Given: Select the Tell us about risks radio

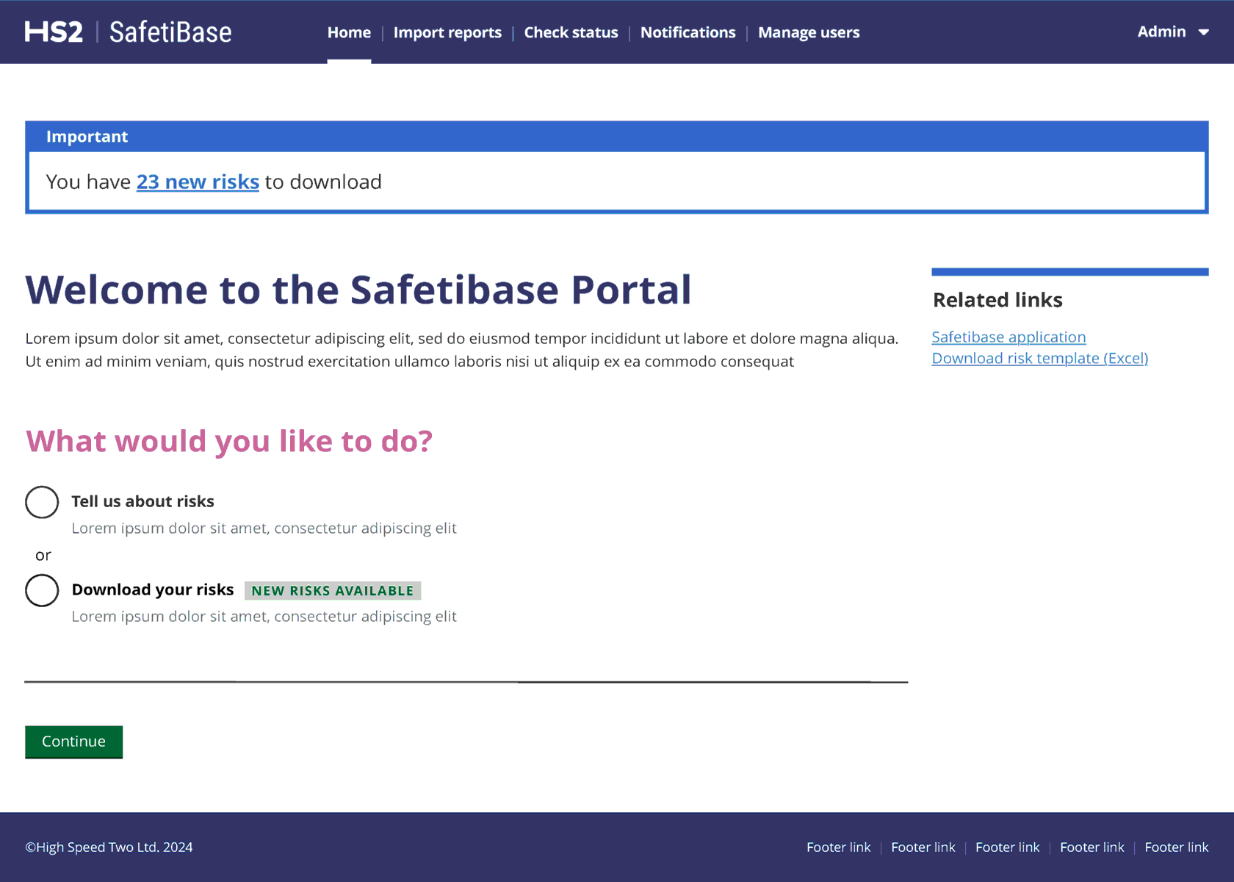Looking at the screenshot, I should (x=42, y=502).
